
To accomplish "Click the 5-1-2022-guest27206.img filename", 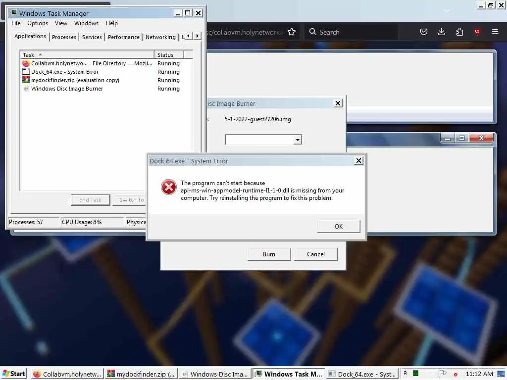I will click(257, 119).
